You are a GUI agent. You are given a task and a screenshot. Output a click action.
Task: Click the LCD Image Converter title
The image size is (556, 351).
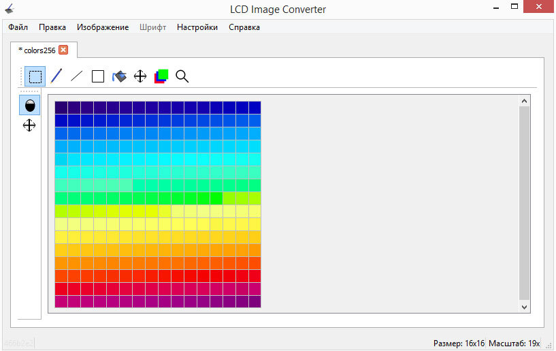click(278, 10)
